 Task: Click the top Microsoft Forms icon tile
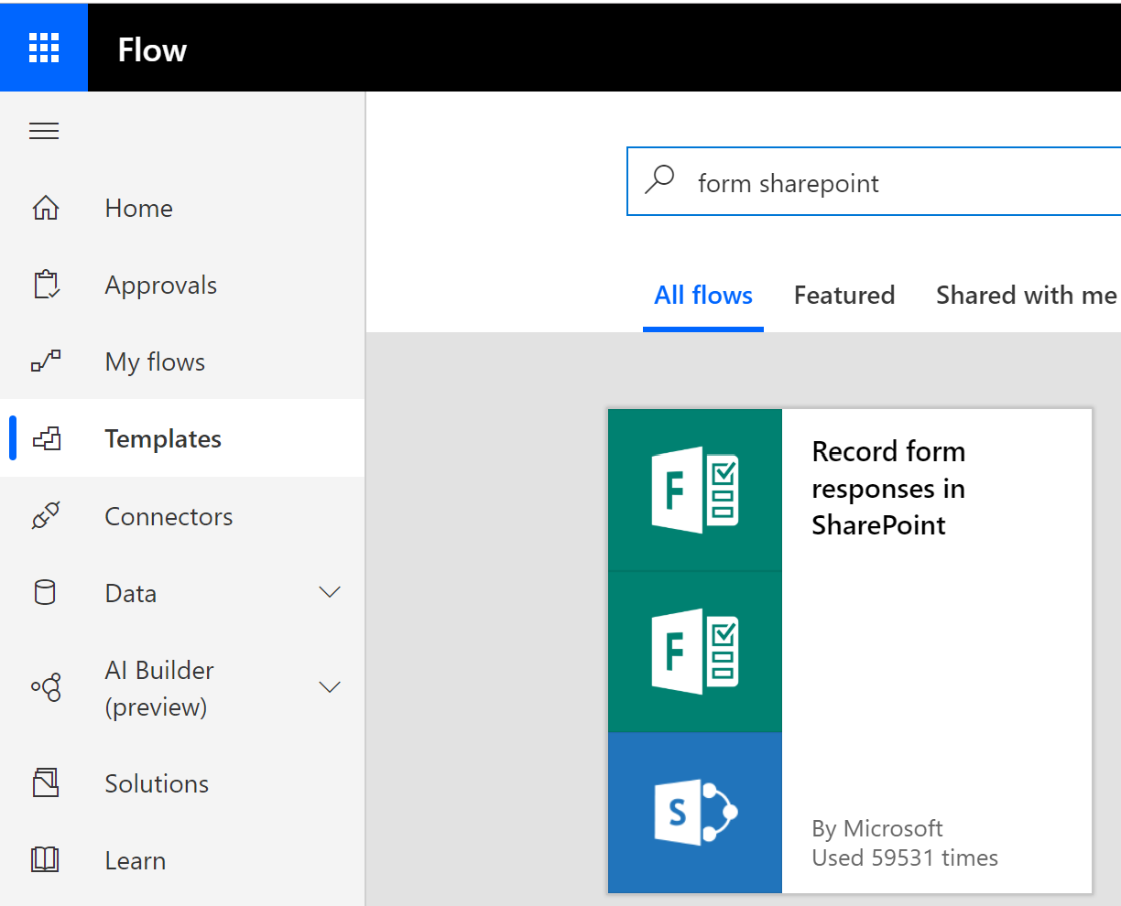(695, 491)
